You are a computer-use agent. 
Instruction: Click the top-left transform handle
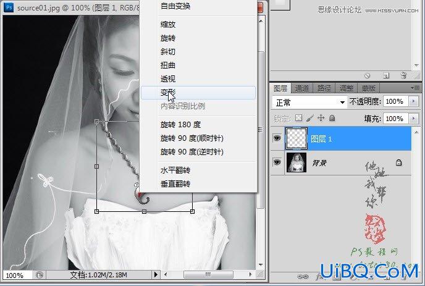(x=97, y=122)
